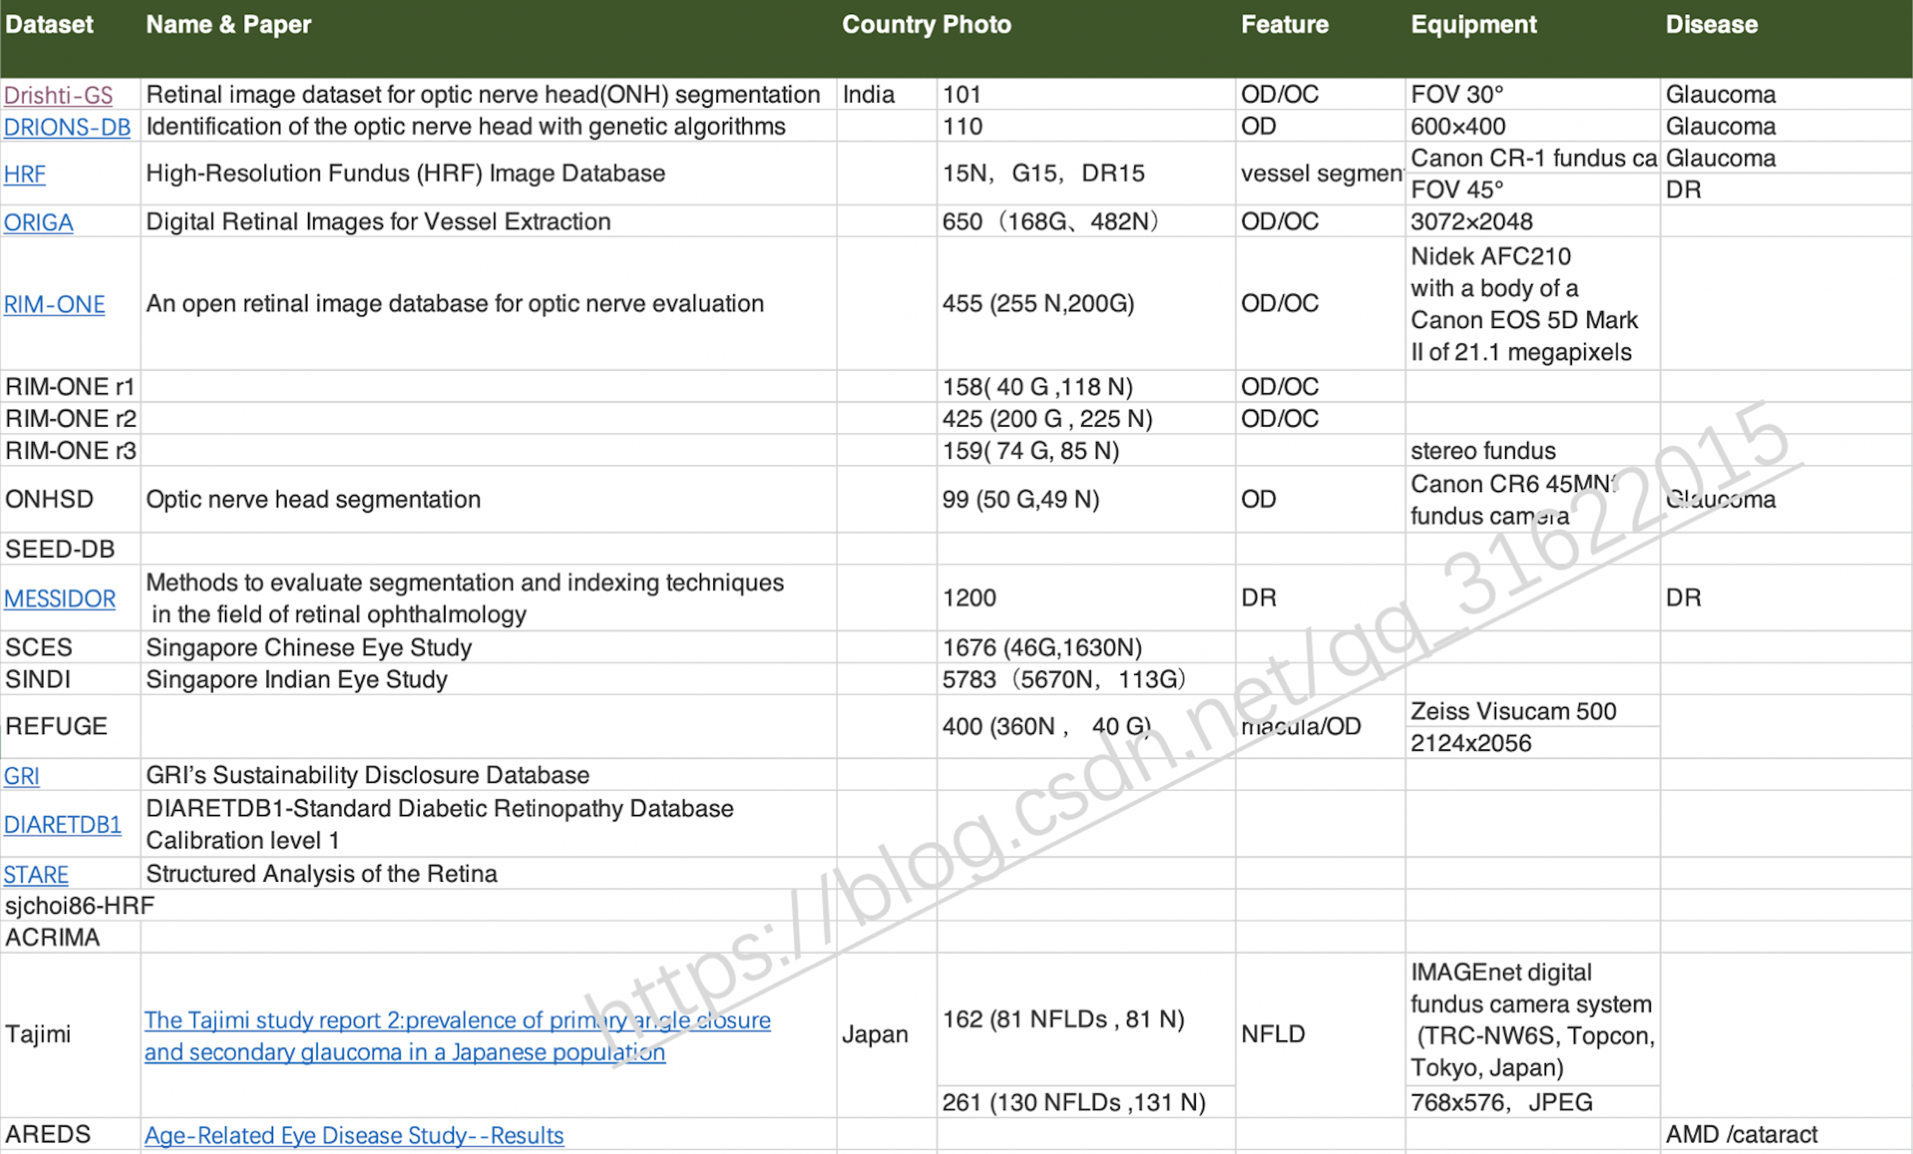
Task: Select the photo count cell 101
Action: 1086,94
